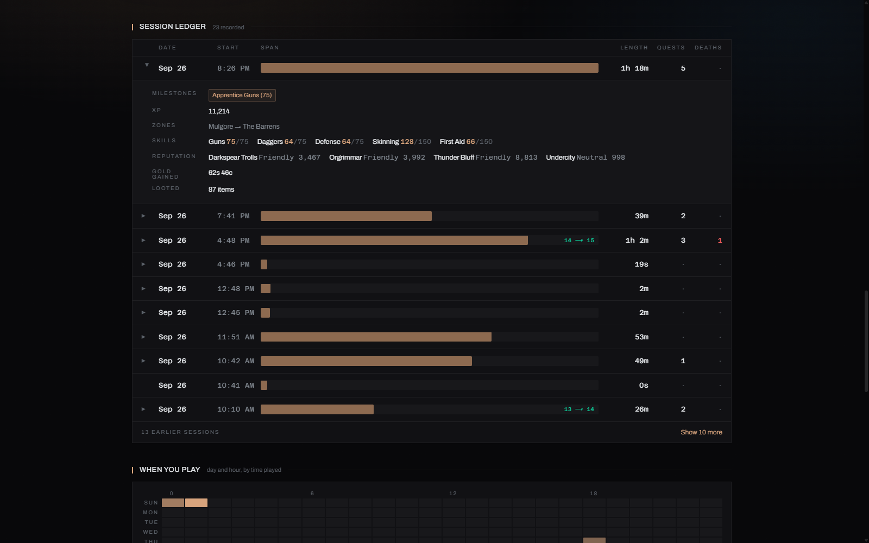
Task: Click the 1h 2m length value
Action: [637, 241]
